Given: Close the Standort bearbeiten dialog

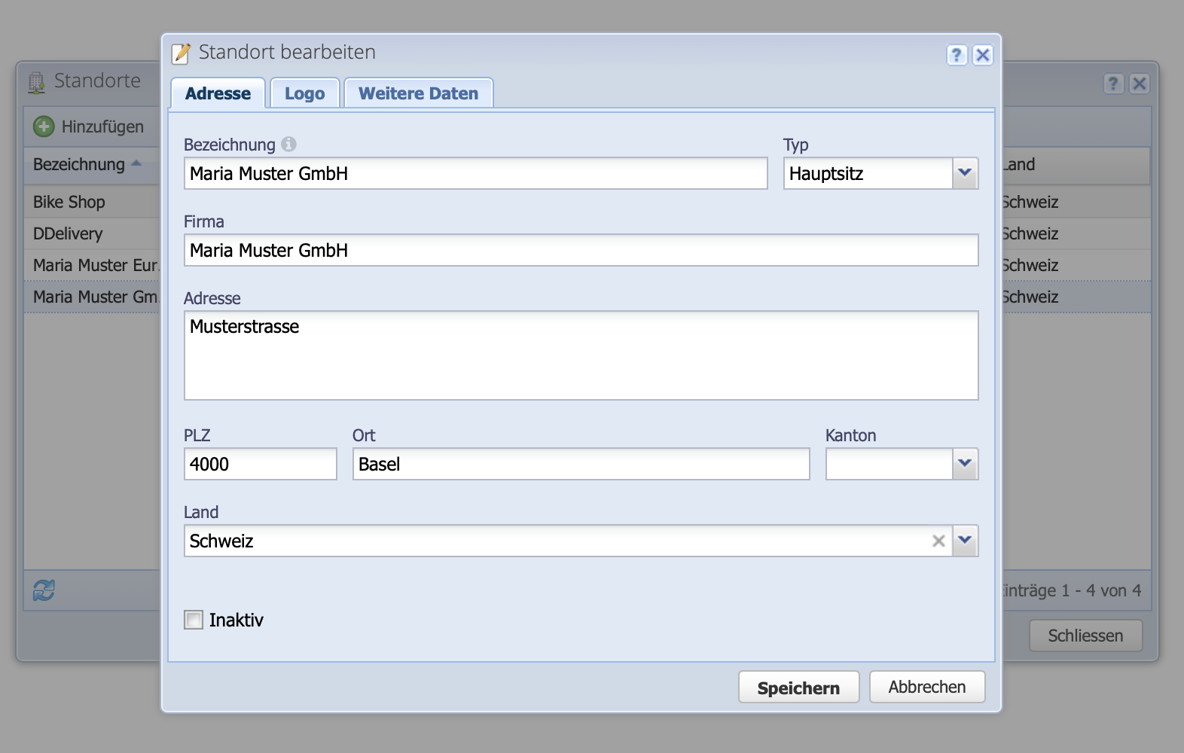Looking at the screenshot, I should [x=982, y=55].
